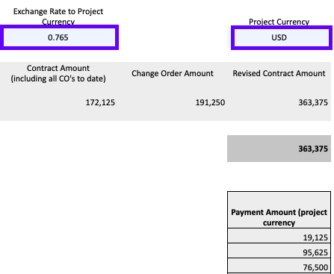Click the Contract Amount value 172,125
The height and width of the screenshot is (274, 334).
(100, 102)
